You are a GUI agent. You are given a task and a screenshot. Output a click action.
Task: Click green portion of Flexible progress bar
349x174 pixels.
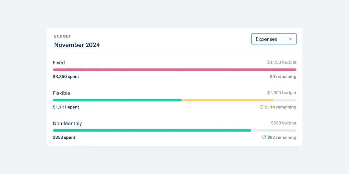coord(117,100)
